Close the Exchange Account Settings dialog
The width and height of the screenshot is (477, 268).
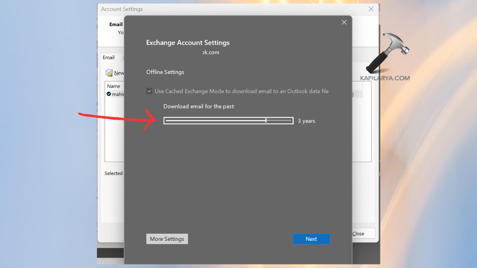(344, 22)
